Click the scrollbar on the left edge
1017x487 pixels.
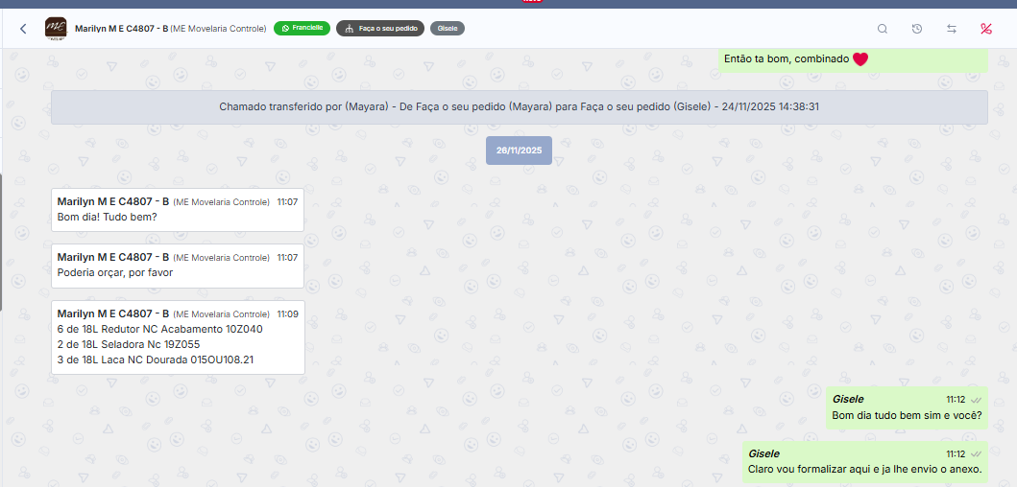pos(2,240)
